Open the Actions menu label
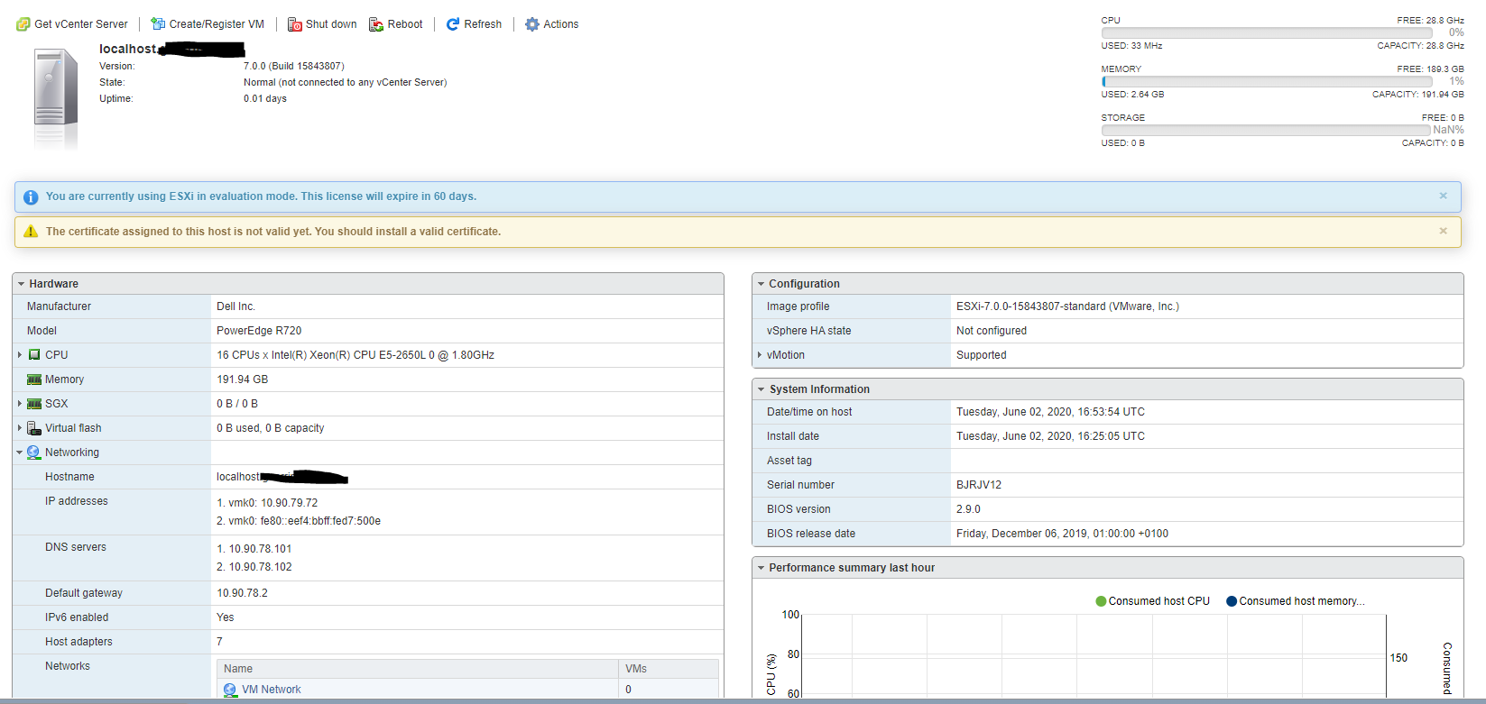This screenshot has height=704, width=1486. 561,24
